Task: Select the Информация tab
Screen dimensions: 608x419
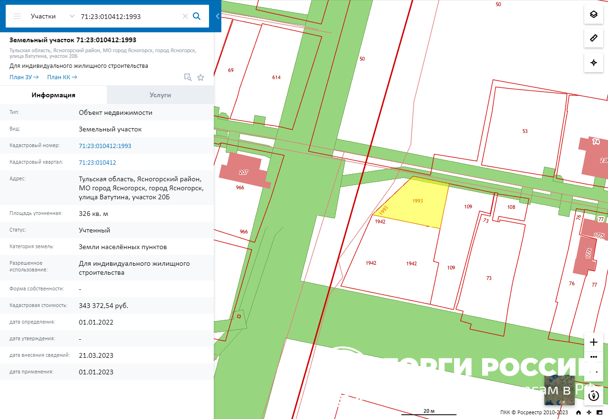Action: (x=53, y=95)
